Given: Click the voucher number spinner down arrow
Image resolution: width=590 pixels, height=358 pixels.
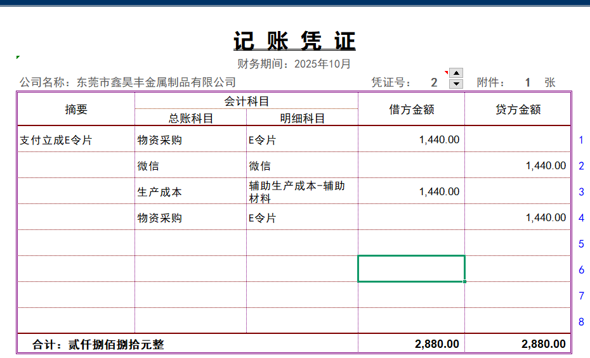Looking at the screenshot, I should point(456,84).
